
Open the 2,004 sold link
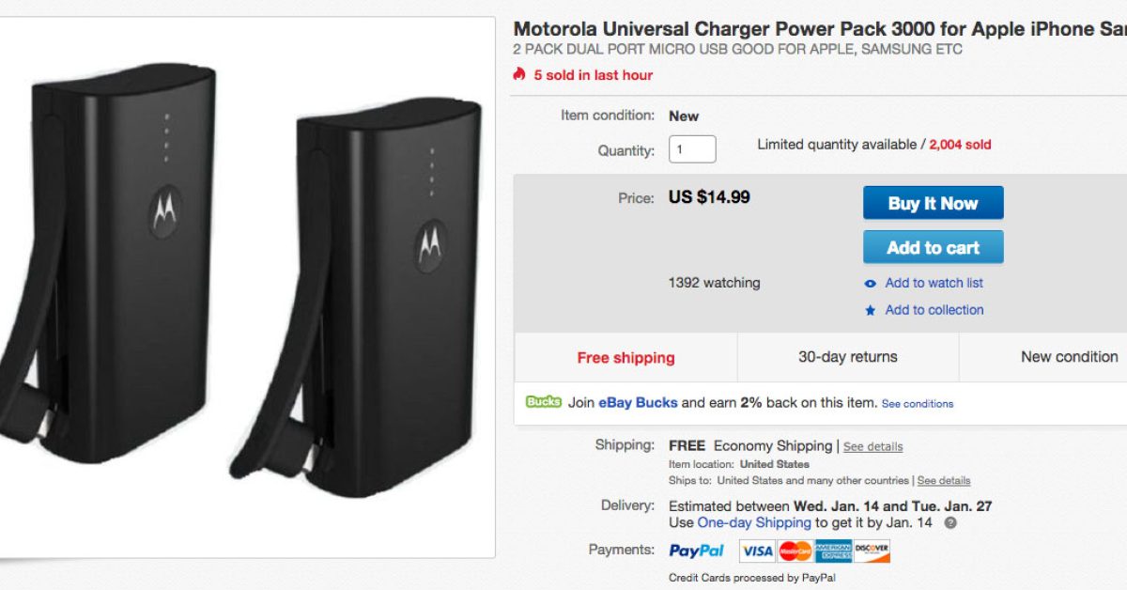pos(960,145)
